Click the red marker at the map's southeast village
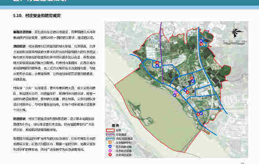The height and width of the screenshot is (164, 259). pyautogui.click(x=198, y=114)
